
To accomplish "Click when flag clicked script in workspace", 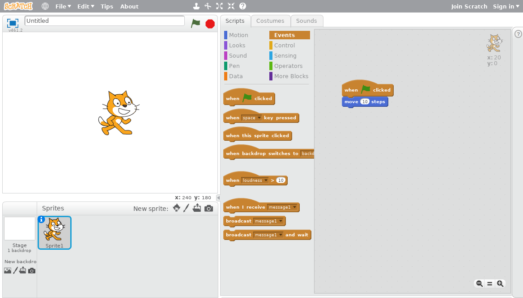I will (368, 89).
